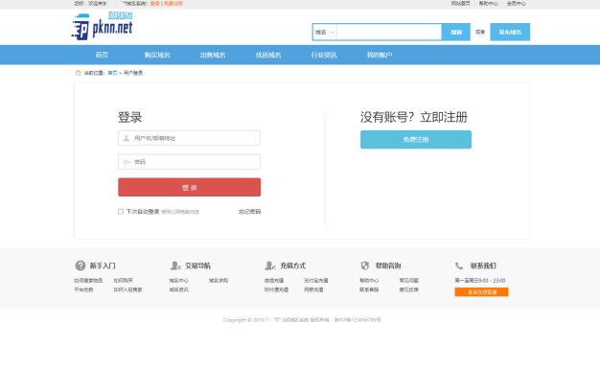Click the 免费注册 register button
The image size is (600, 370).
pyautogui.click(x=416, y=140)
